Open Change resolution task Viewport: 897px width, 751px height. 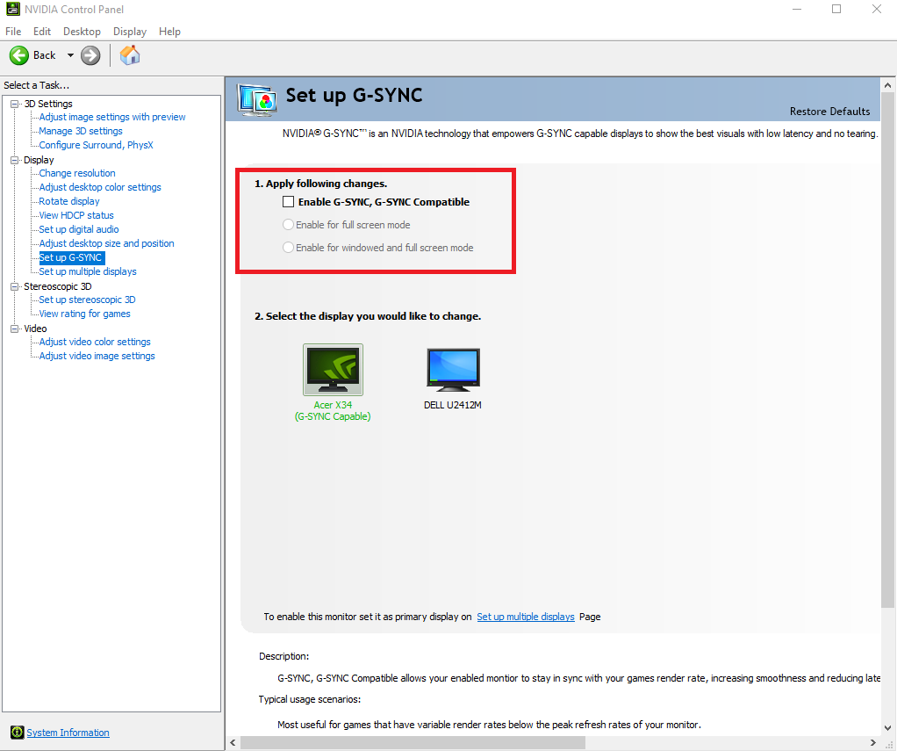(77, 173)
